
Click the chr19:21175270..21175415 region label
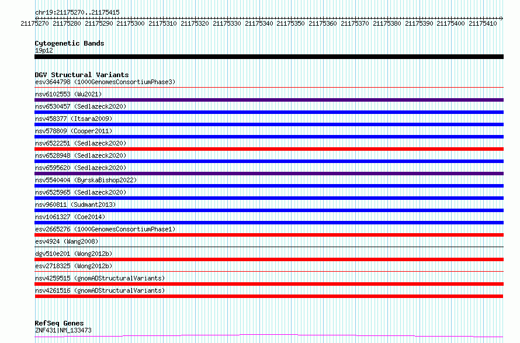77,12
